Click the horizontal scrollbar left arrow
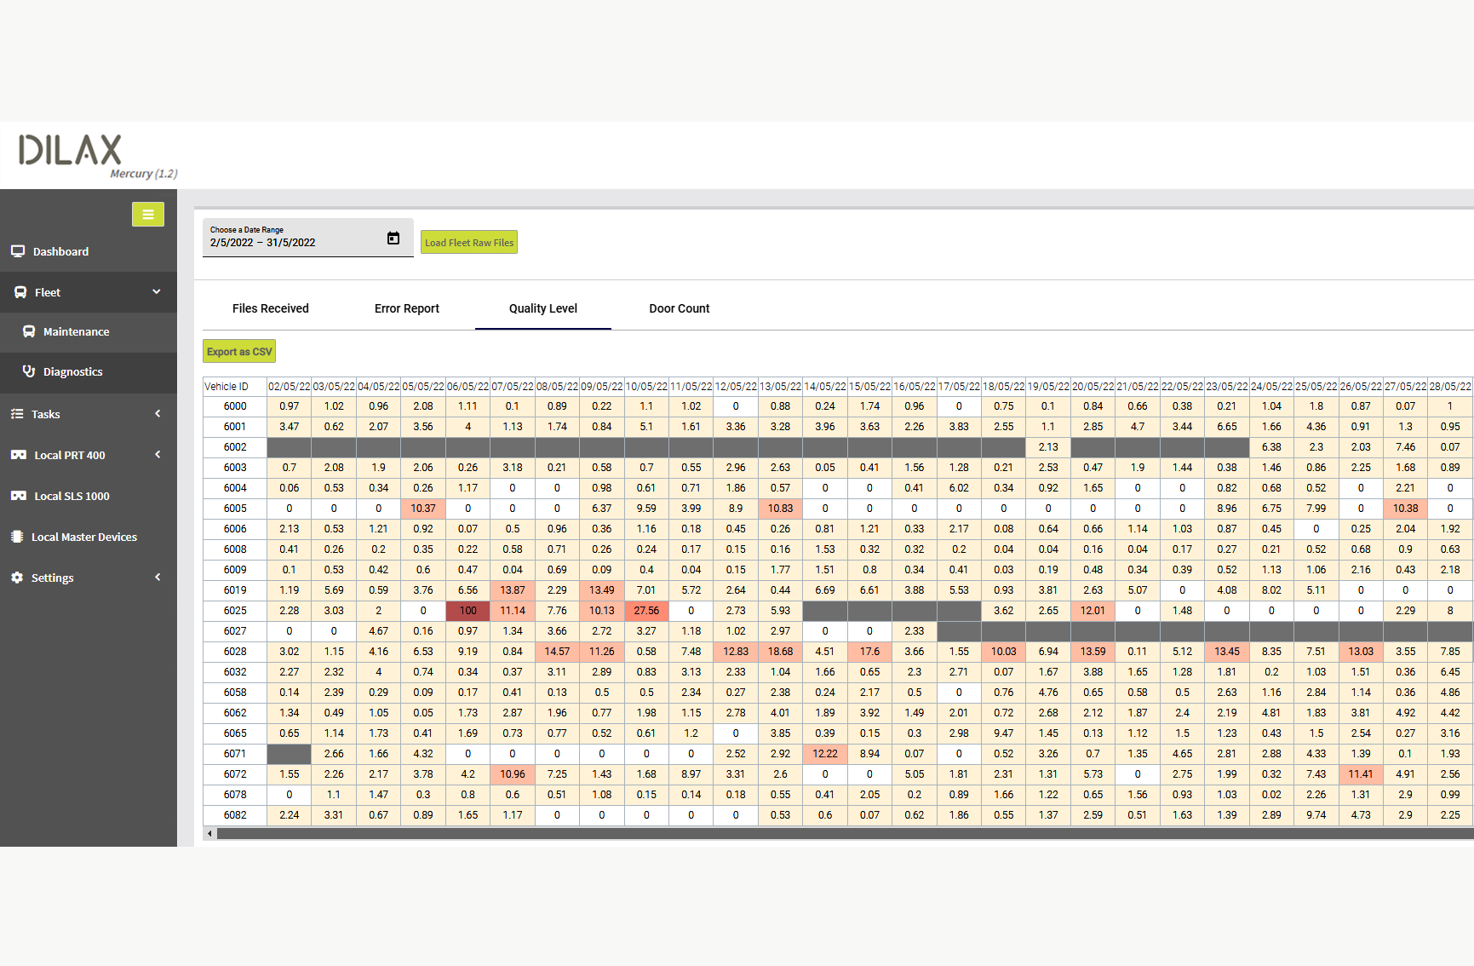The height and width of the screenshot is (966, 1474). 209,834
